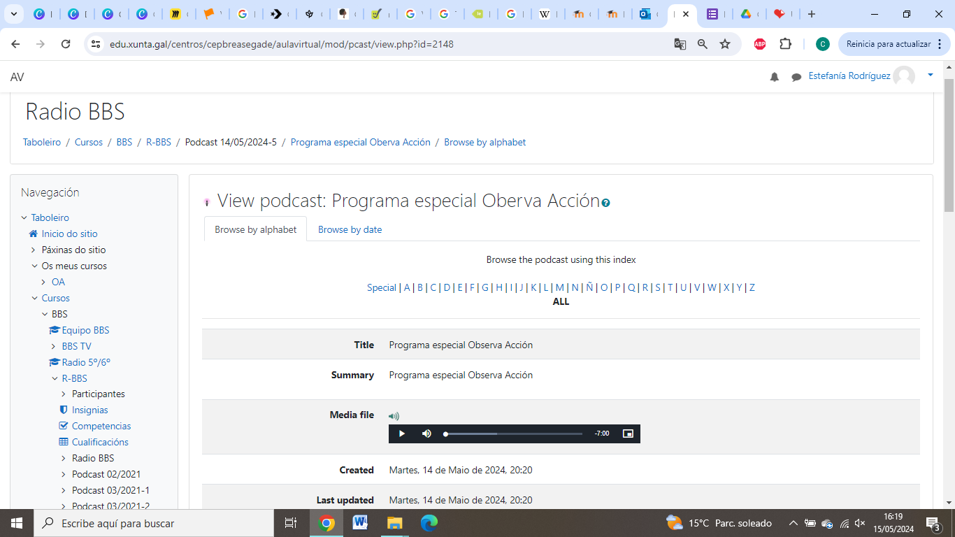Collapse the R-BBS tree node

coord(55,378)
